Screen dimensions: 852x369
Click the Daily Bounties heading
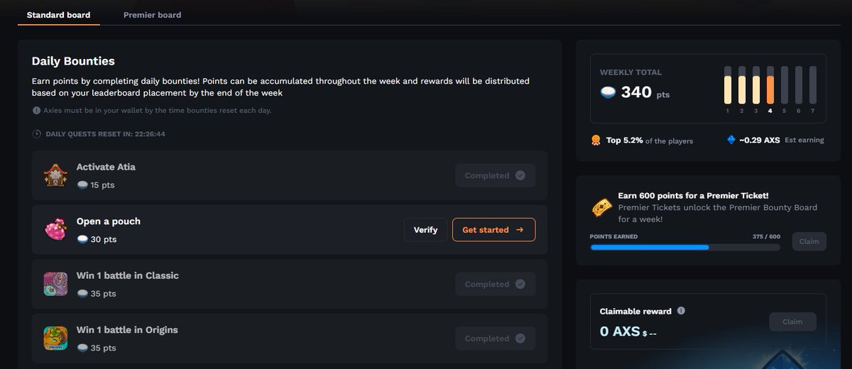[x=73, y=61]
